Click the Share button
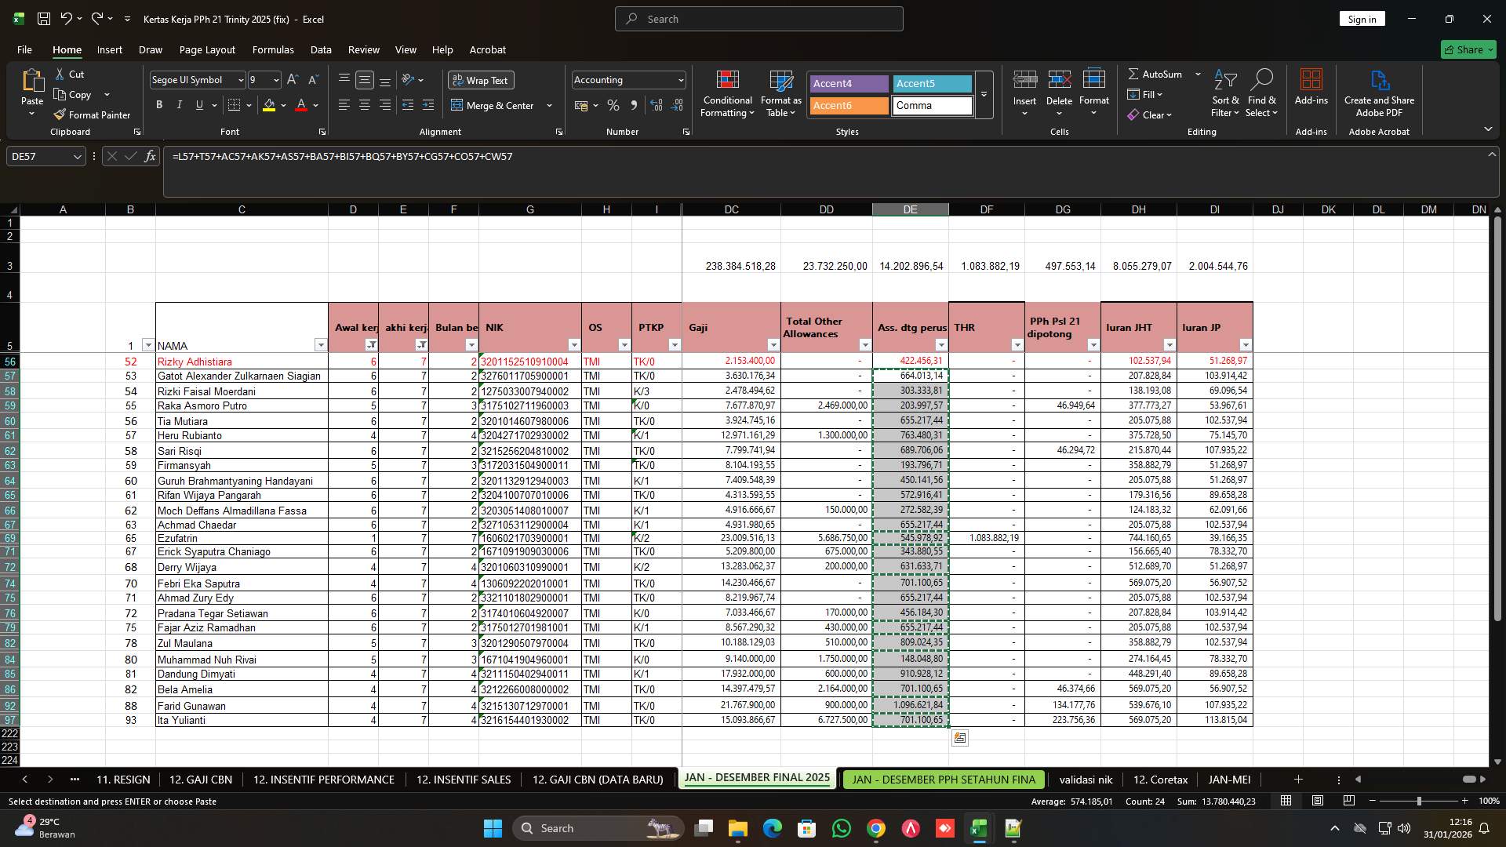The height and width of the screenshot is (847, 1506). [x=1467, y=49]
